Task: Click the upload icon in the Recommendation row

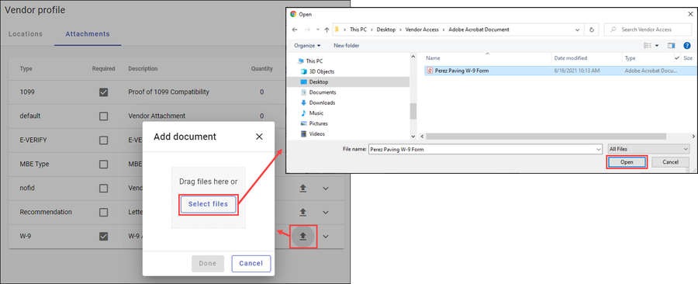Action: [302, 213]
